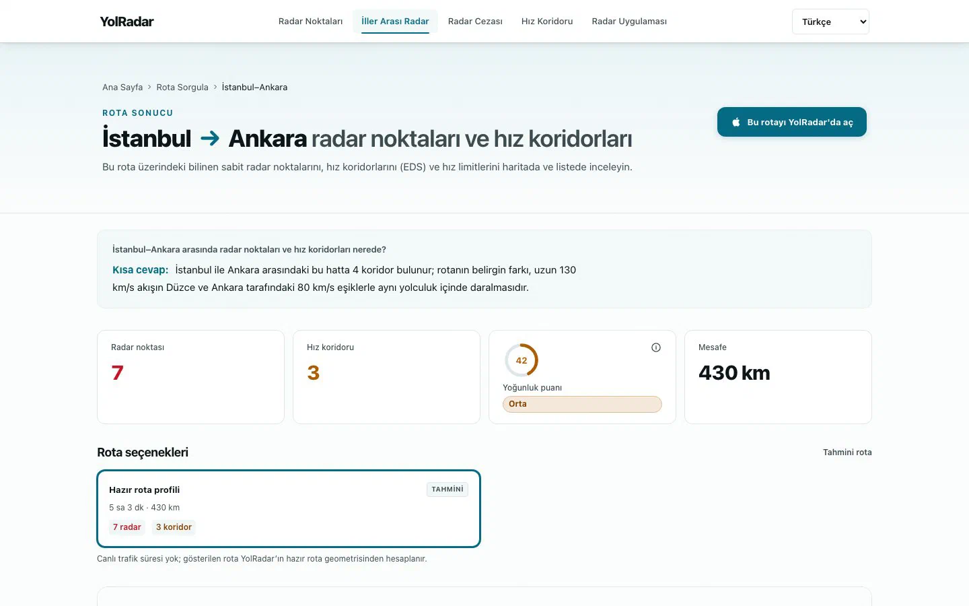Select the Hazır rota profili card

point(289,508)
